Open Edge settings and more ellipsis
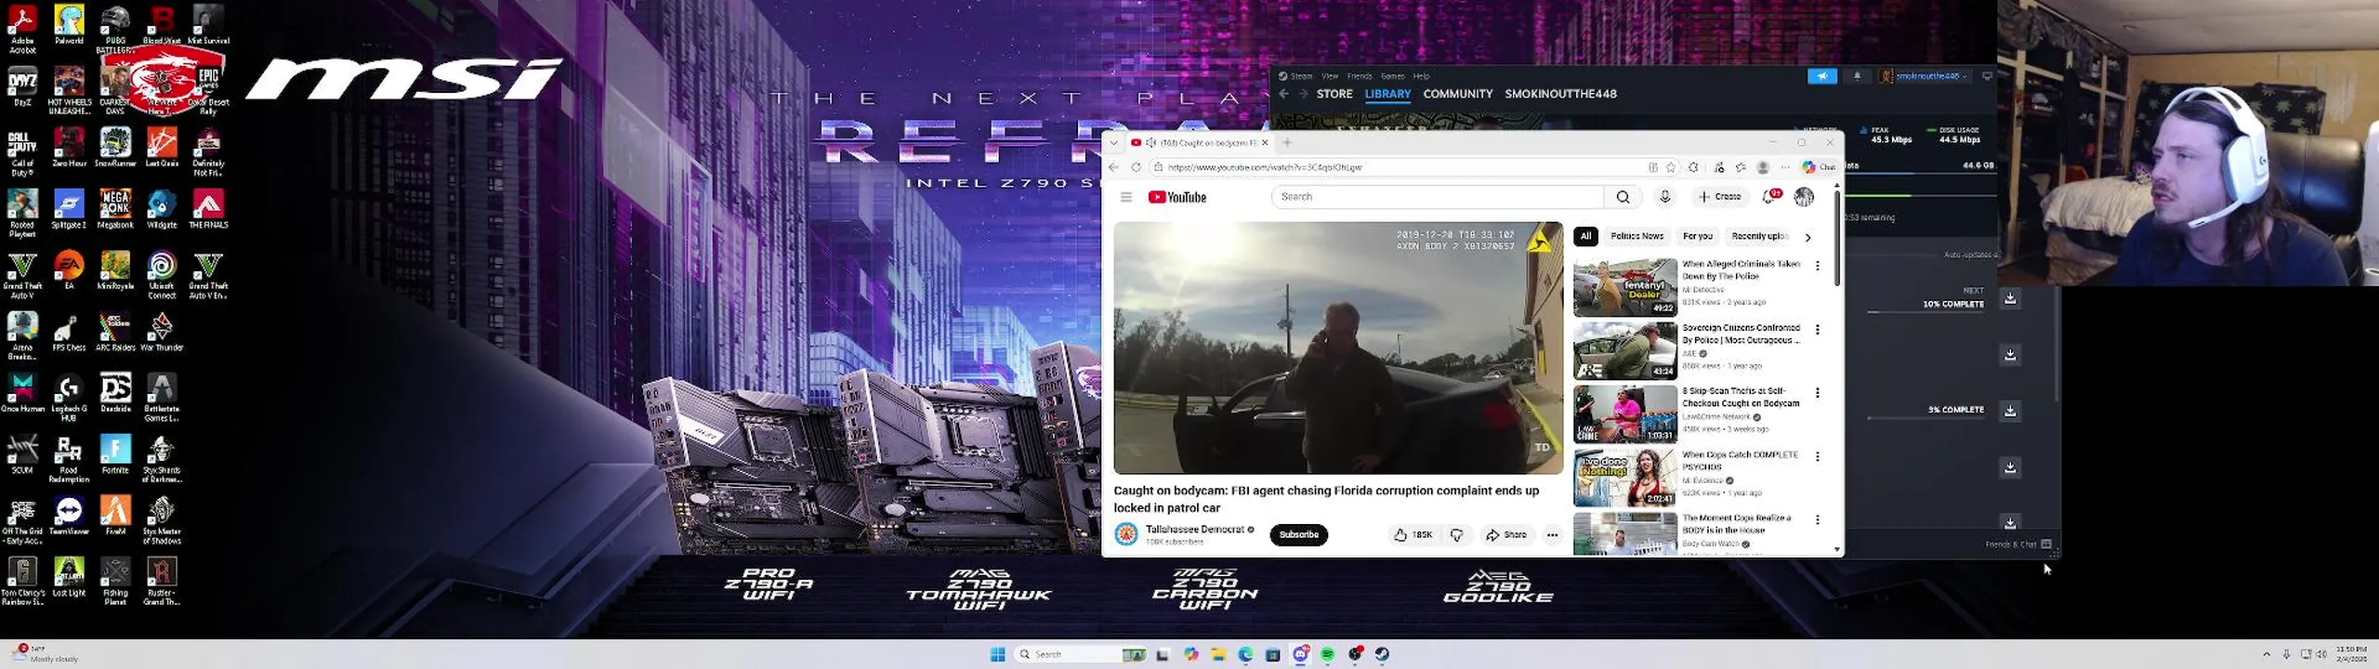Image resolution: width=2379 pixels, height=669 pixels. (x=1785, y=167)
